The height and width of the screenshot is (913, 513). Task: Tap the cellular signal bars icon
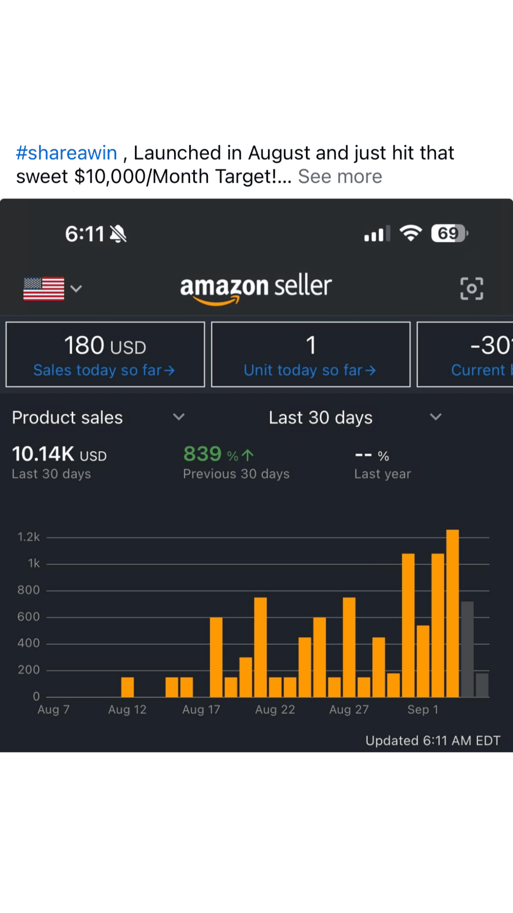[377, 234]
